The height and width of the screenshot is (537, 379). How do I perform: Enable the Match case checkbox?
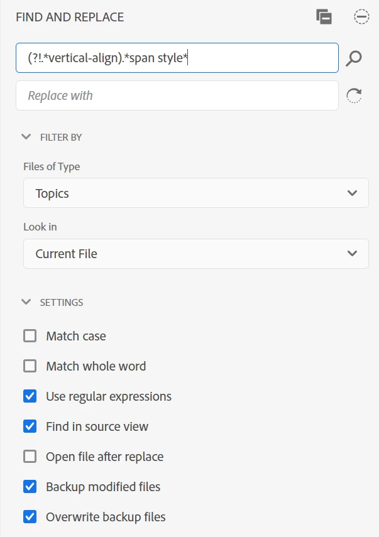point(30,336)
